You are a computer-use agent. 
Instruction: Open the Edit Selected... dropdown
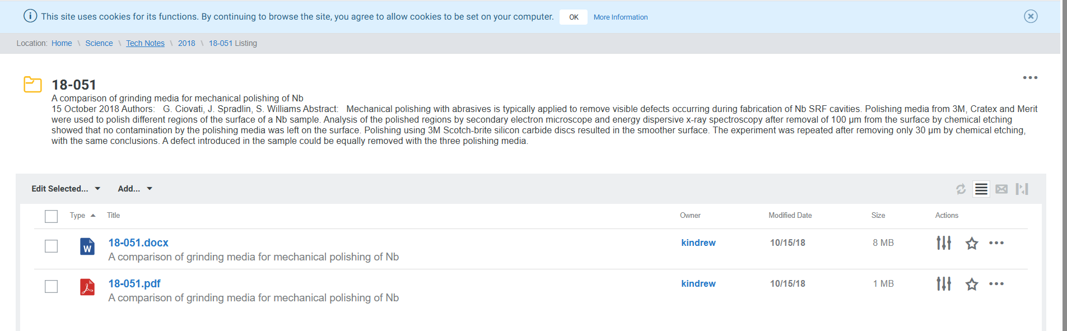pos(66,189)
